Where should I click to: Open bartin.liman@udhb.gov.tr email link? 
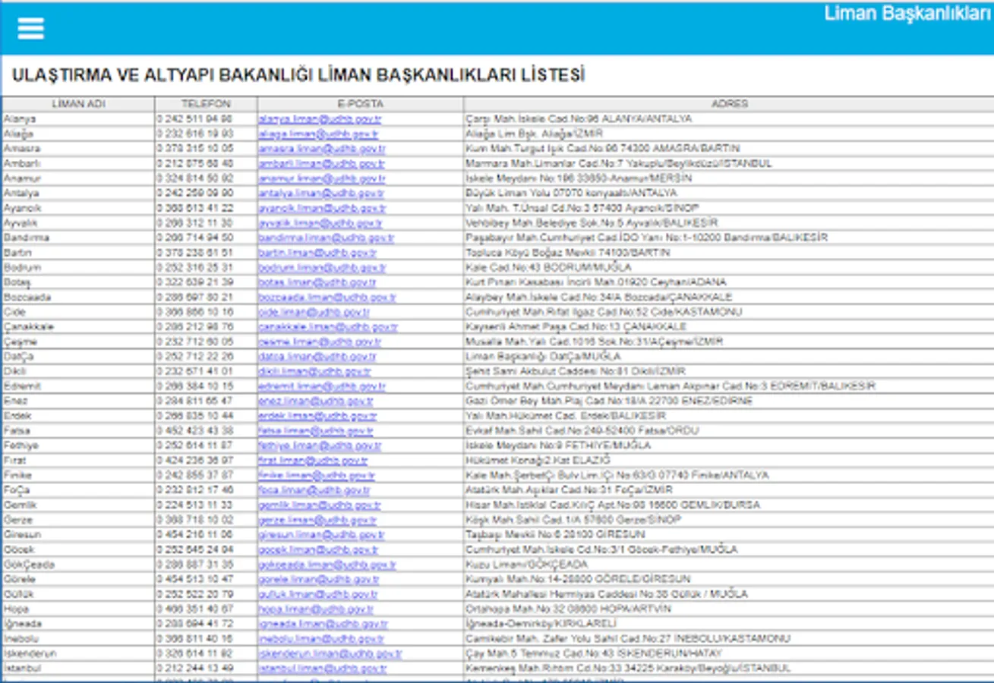pos(317,253)
